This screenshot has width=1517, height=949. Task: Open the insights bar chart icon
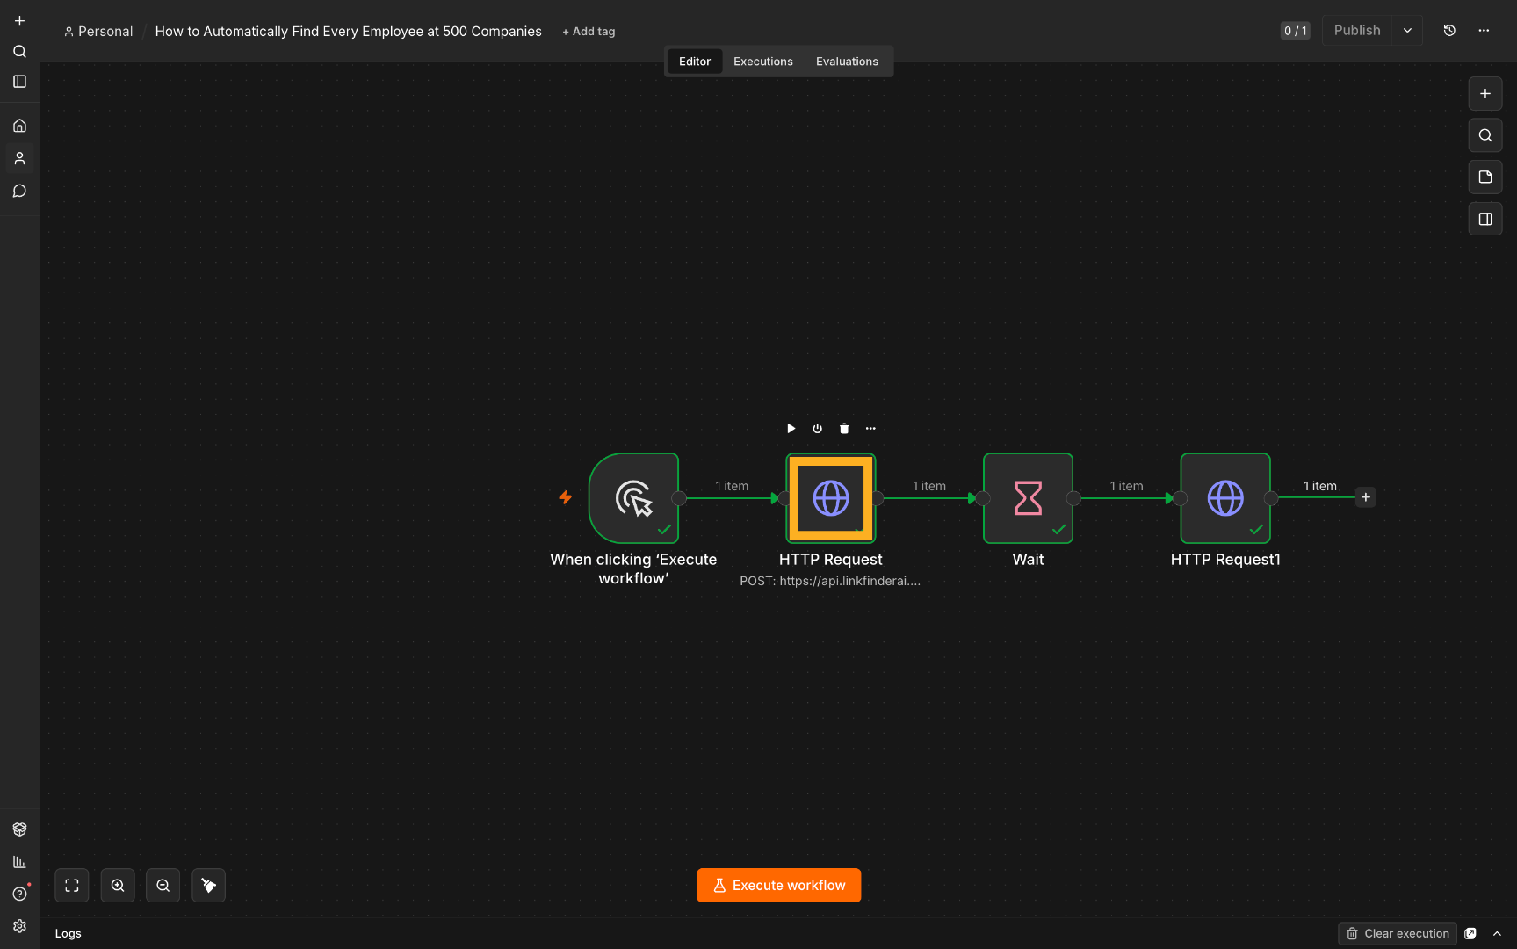19,862
